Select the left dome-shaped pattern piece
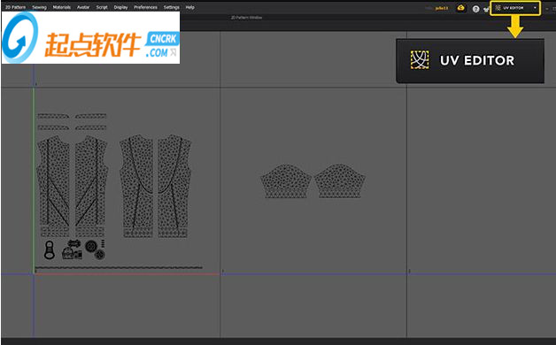 (286, 180)
